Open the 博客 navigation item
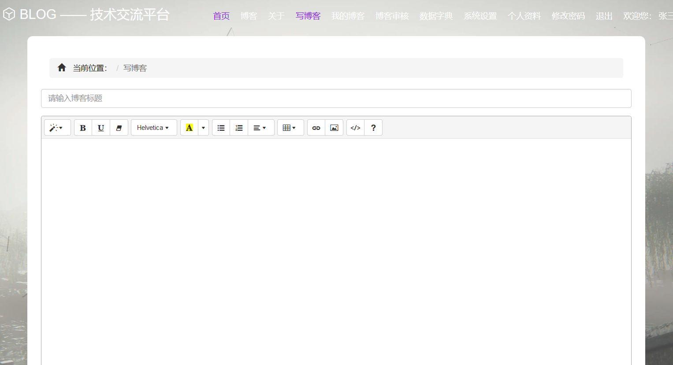This screenshot has height=365, width=673. pos(249,16)
